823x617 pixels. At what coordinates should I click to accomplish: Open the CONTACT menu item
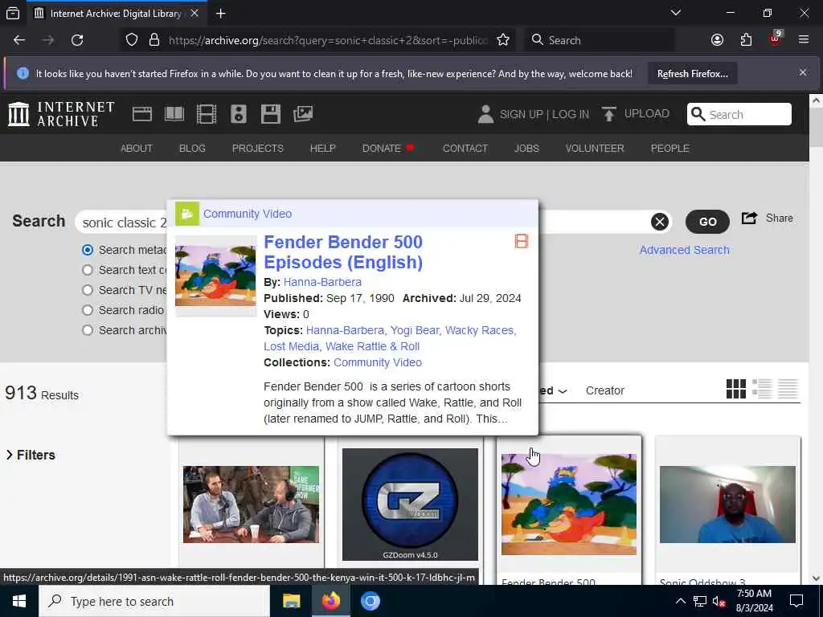(x=465, y=149)
